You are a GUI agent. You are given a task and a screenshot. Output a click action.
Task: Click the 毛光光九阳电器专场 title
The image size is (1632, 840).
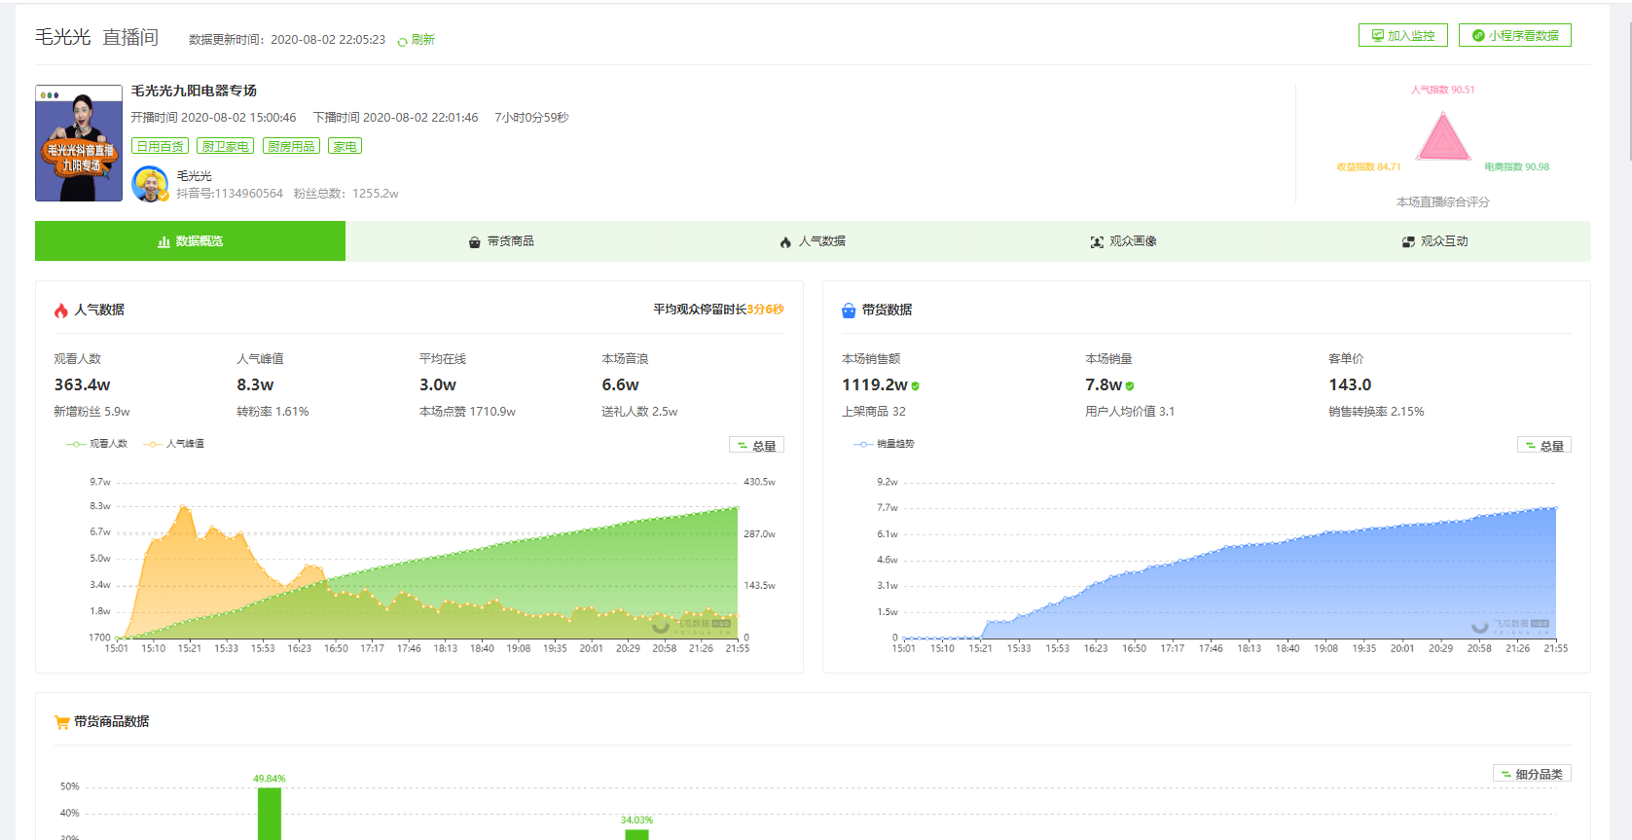[x=194, y=91]
